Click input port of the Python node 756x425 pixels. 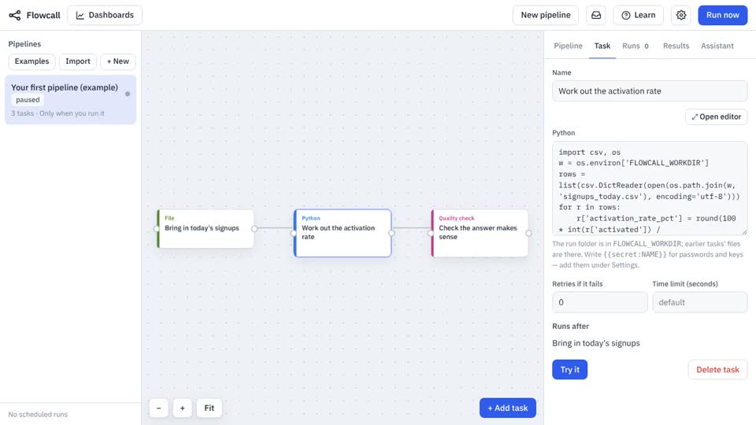[293, 233]
